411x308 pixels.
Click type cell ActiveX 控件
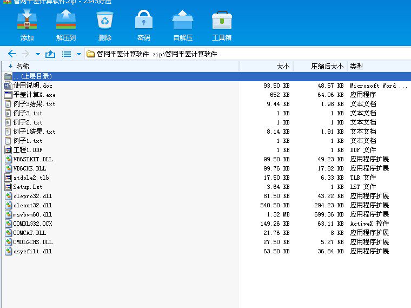(x=369, y=224)
